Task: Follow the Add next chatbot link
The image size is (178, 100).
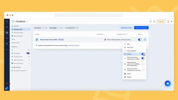Action: coord(74,45)
